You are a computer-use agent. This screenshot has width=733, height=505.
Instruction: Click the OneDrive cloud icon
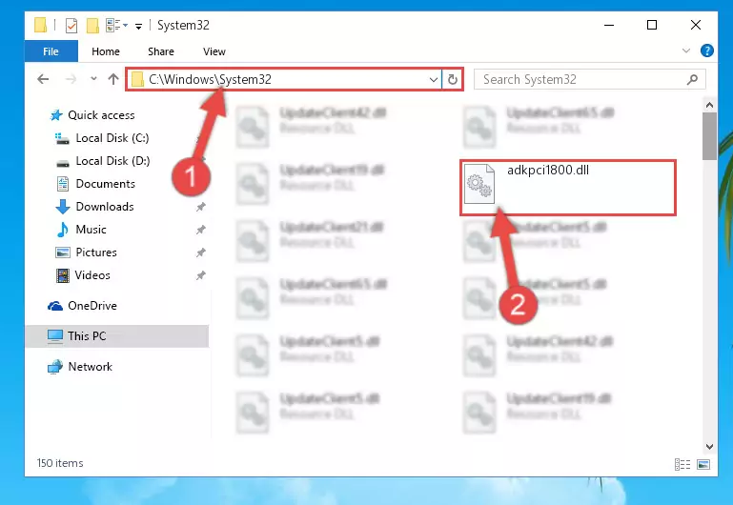point(54,306)
